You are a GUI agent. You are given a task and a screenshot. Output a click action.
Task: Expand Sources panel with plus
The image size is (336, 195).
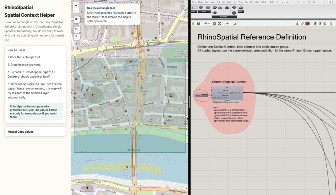(x=236, y=17)
